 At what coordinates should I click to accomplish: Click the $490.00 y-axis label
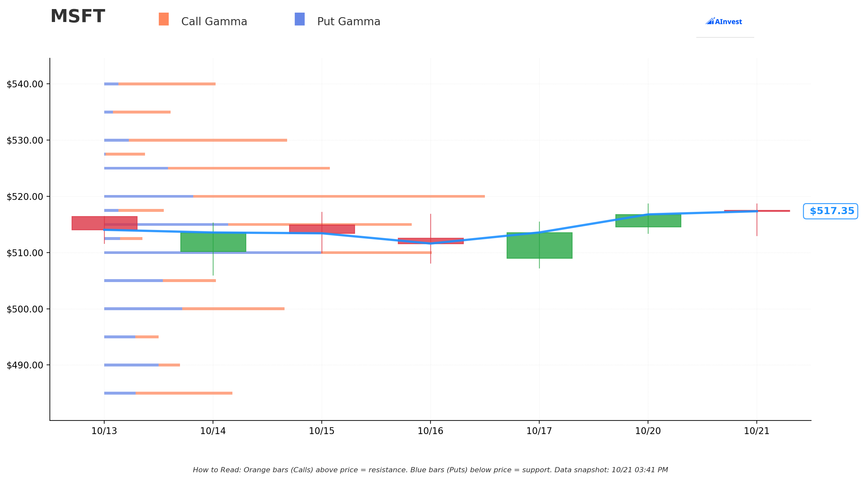point(25,365)
